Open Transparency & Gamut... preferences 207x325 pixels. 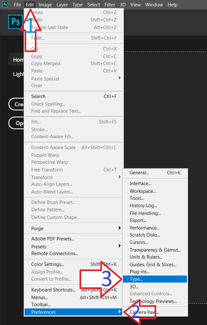coord(155,250)
